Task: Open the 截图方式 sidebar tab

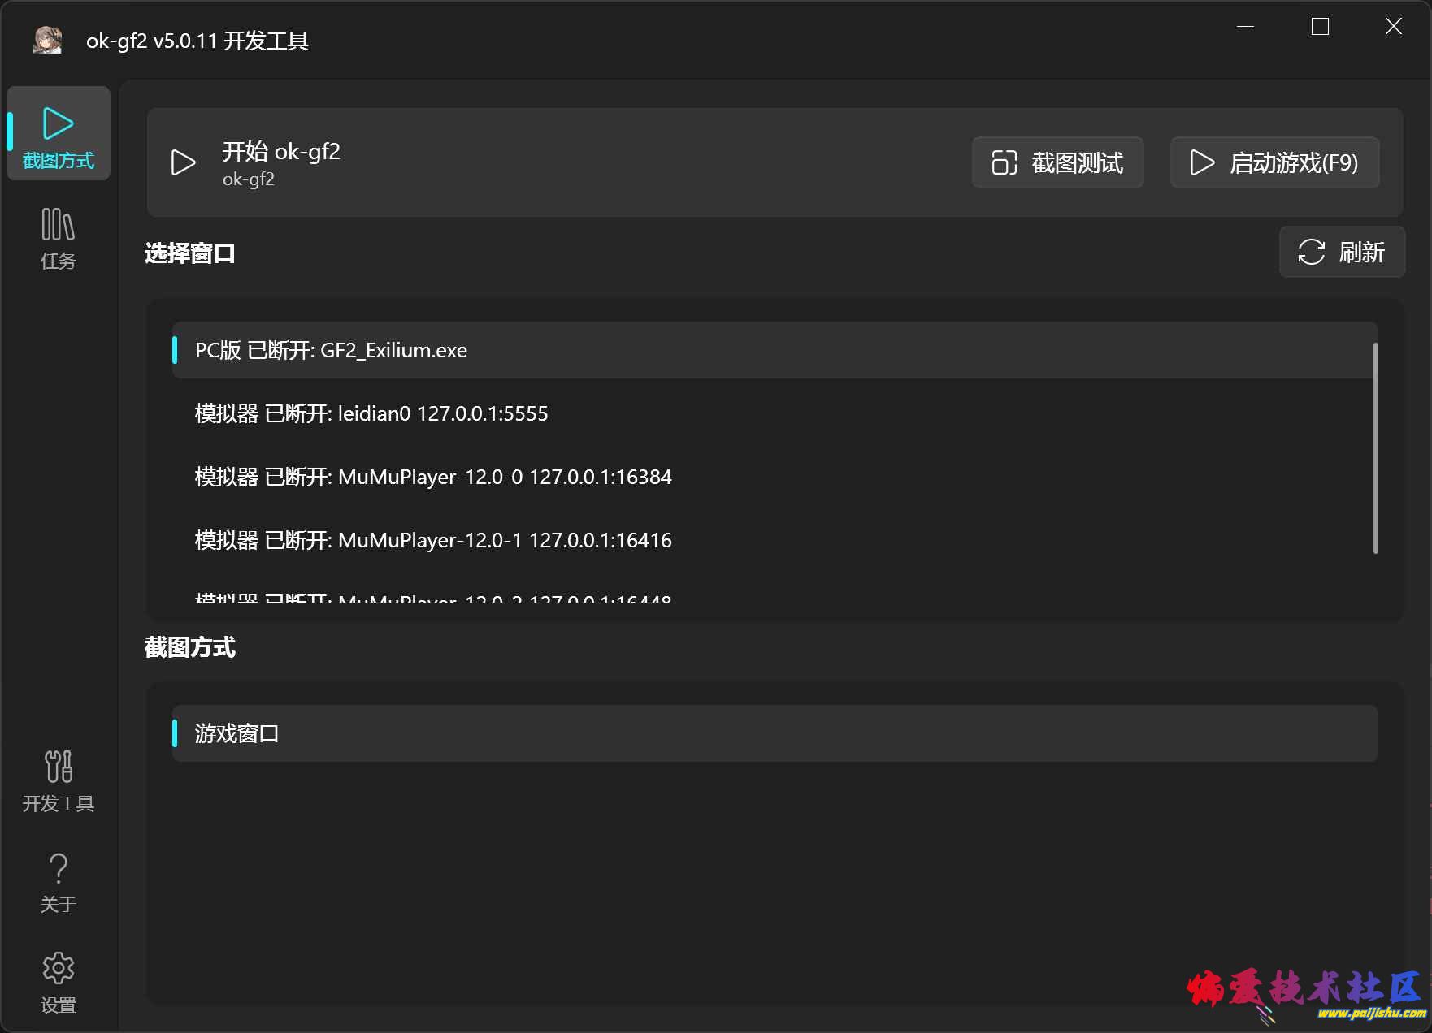Action: (58, 134)
